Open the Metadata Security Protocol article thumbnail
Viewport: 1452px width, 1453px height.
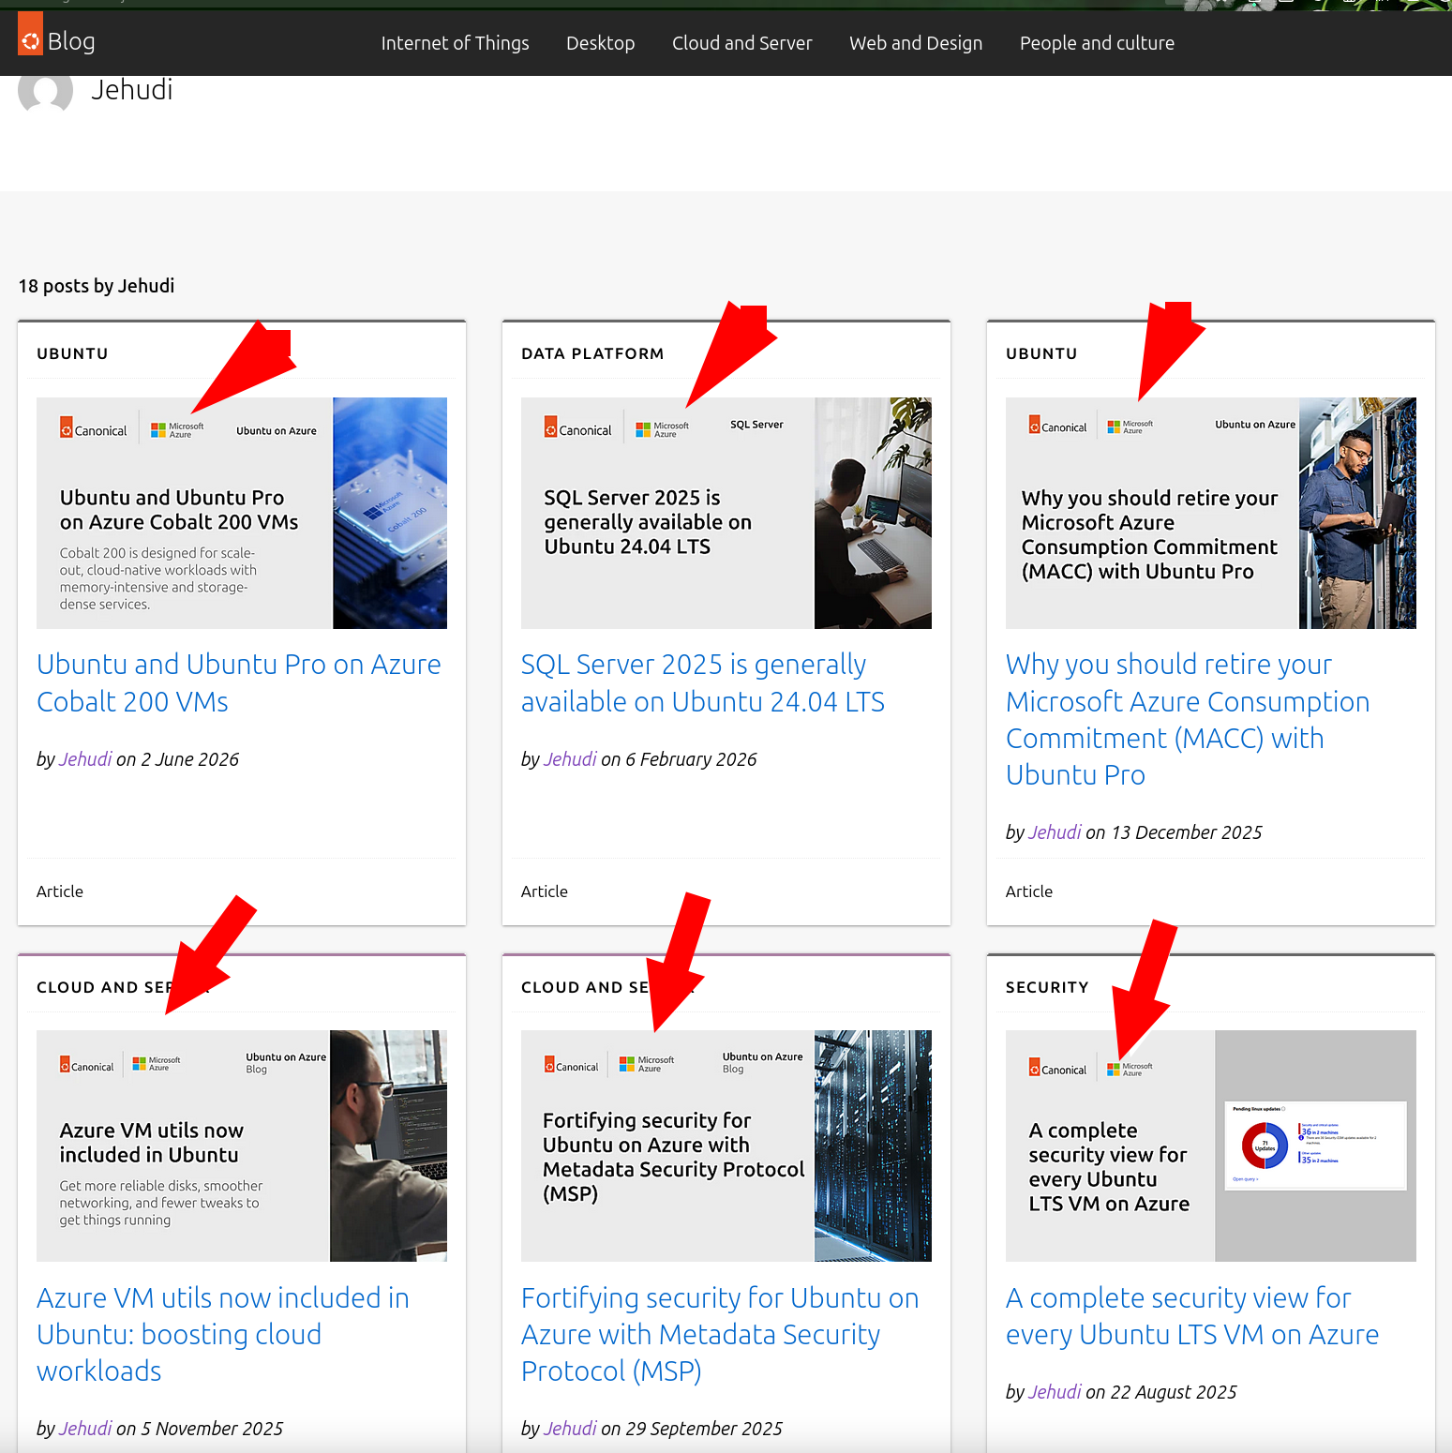coord(726,1146)
